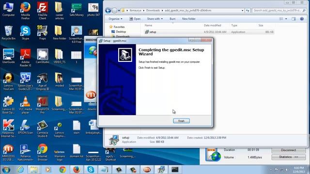The width and height of the screenshot is (310, 174).
Task: Open Adobe Reader XI desktop shortcut
Action: tap(26, 58)
